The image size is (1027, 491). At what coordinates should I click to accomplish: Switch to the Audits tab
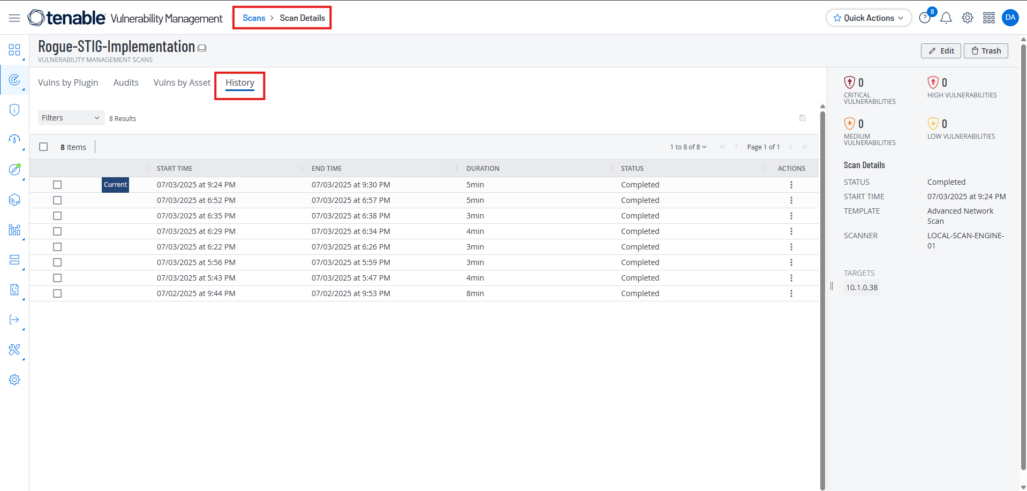pyautogui.click(x=126, y=82)
